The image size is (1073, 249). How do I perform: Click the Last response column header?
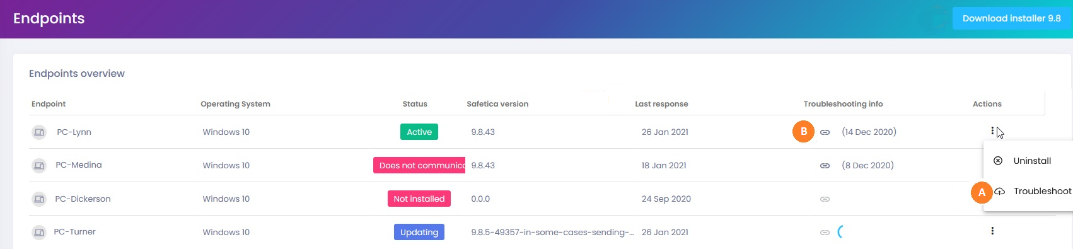point(661,104)
